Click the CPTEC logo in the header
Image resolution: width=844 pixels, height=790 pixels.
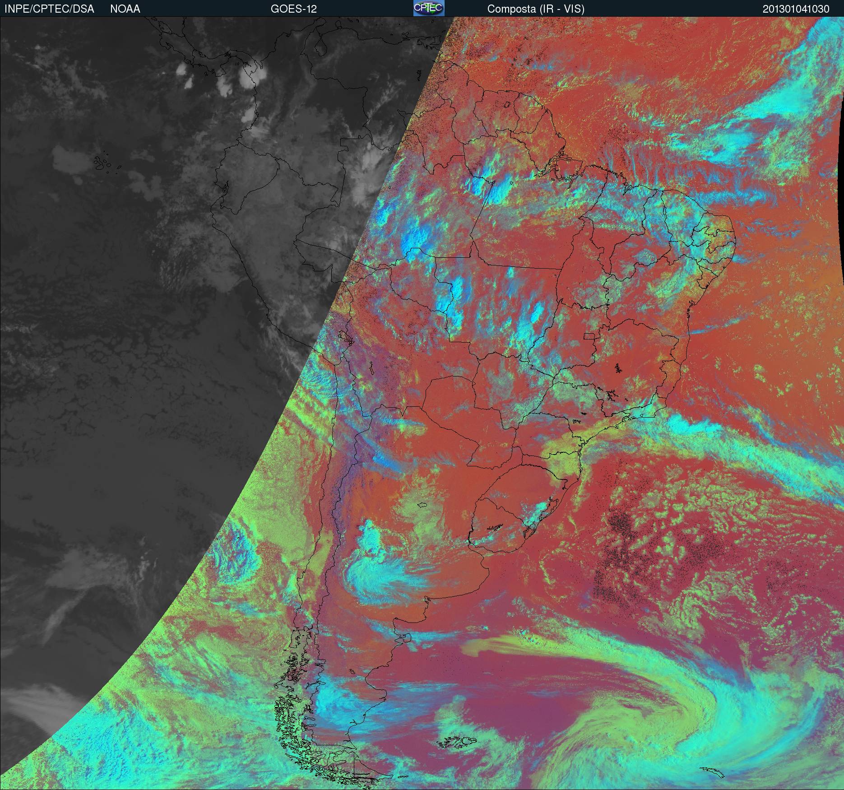[x=429, y=8]
